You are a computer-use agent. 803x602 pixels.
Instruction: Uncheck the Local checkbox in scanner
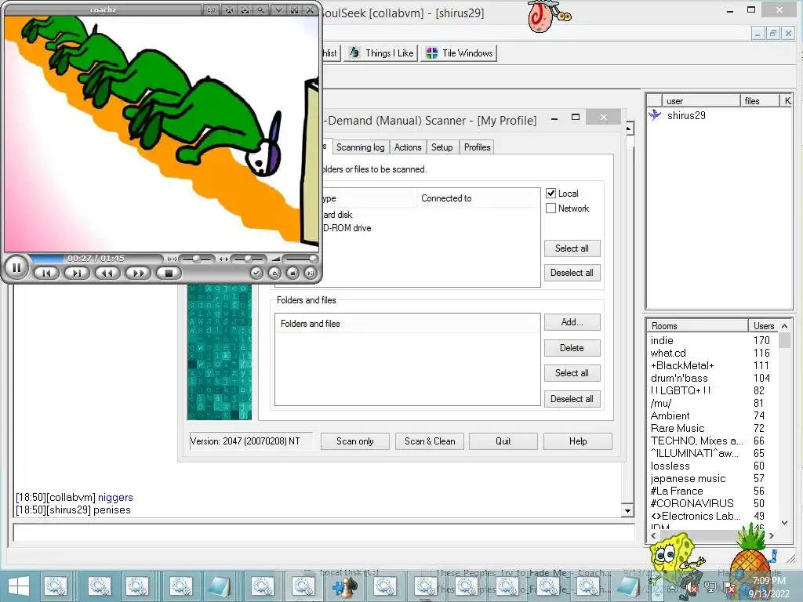[x=551, y=193]
